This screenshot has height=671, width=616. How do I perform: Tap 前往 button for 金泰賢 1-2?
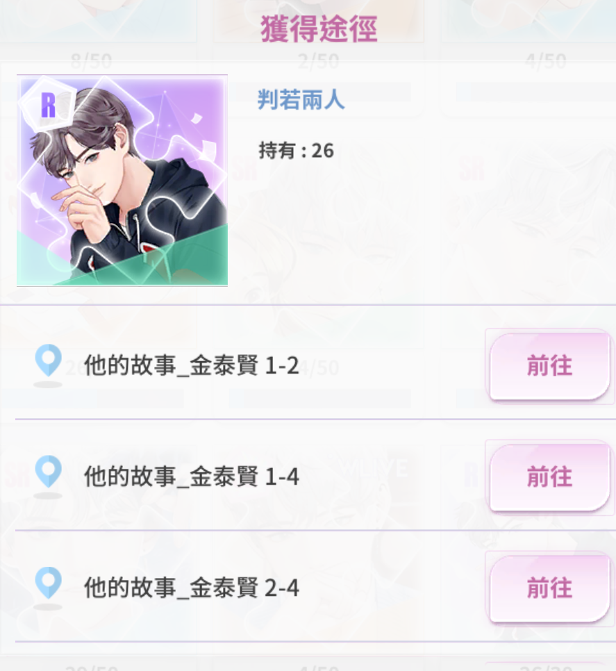[x=549, y=366]
